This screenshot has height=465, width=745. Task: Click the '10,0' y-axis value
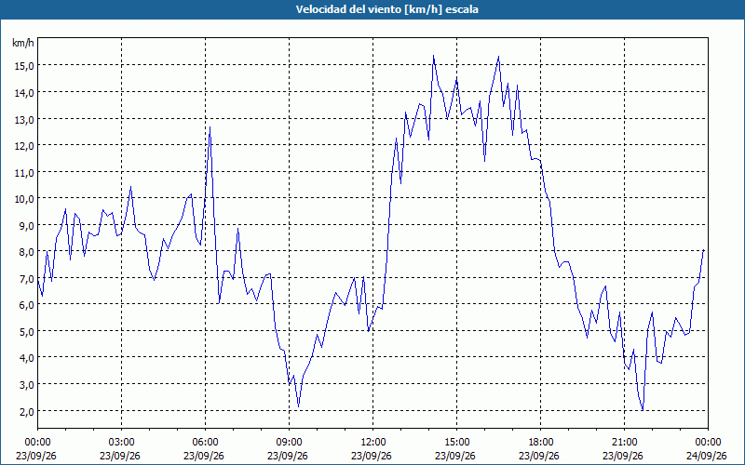[24, 199]
